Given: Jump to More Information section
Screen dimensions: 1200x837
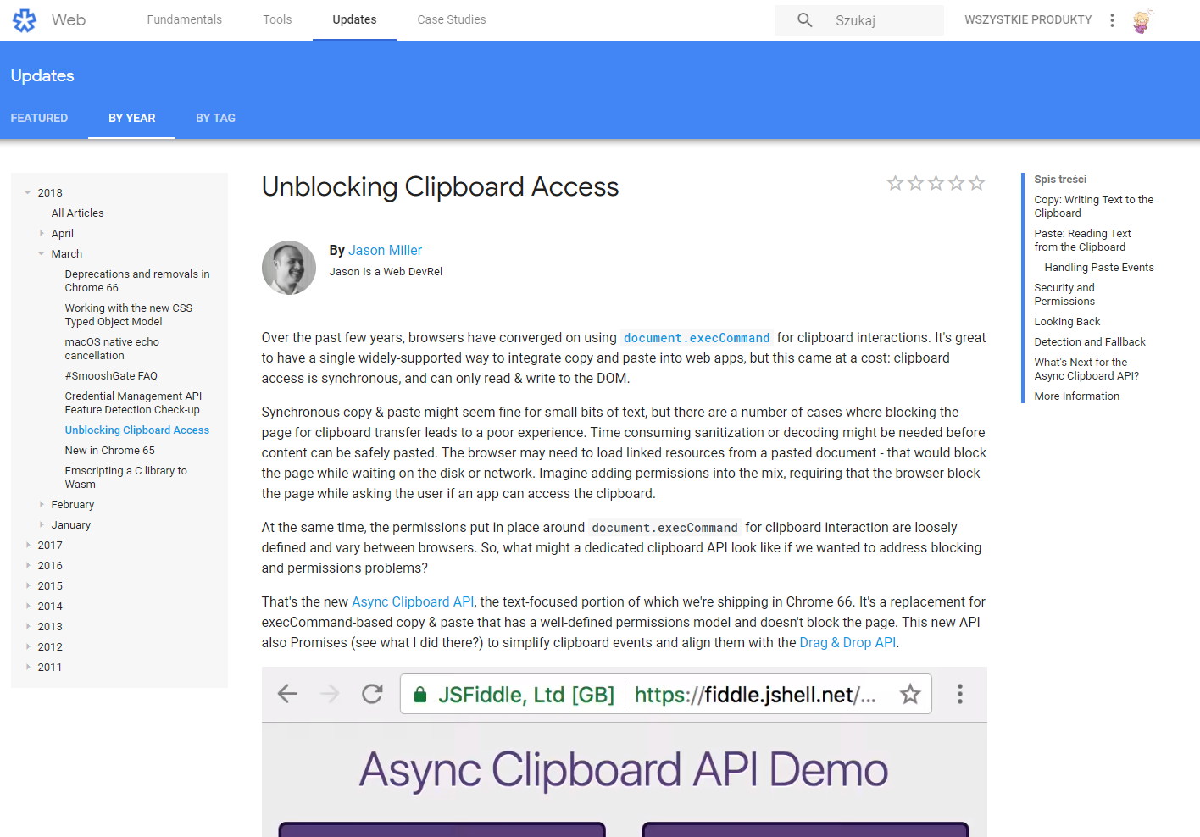Looking at the screenshot, I should pyautogui.click(x=1077, y=396).
